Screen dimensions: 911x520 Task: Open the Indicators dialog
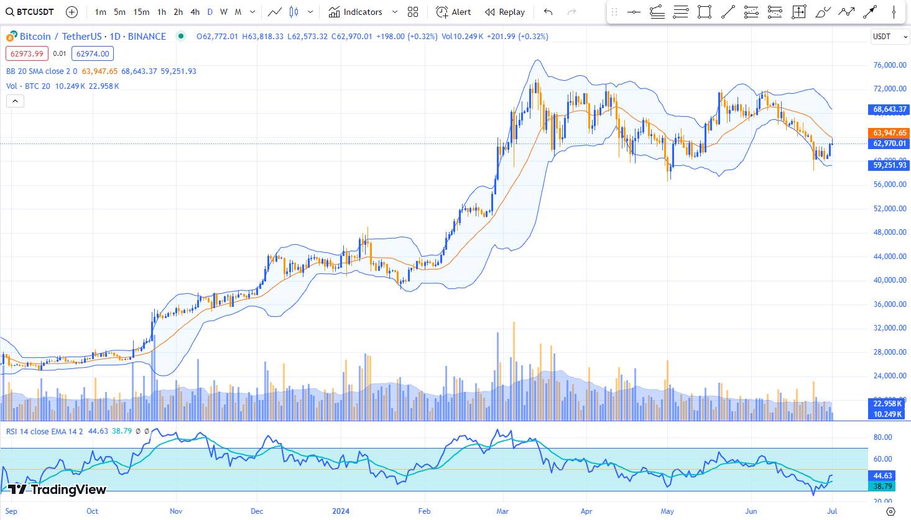pyautogui.click(x=356, y=12)
